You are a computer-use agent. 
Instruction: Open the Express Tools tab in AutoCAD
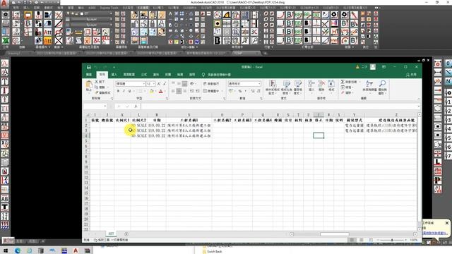coord(109,8)
